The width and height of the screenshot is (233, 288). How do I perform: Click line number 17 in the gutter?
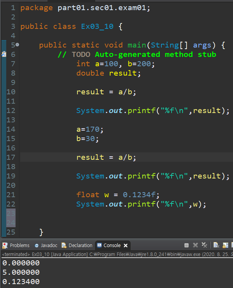(11, 157)
